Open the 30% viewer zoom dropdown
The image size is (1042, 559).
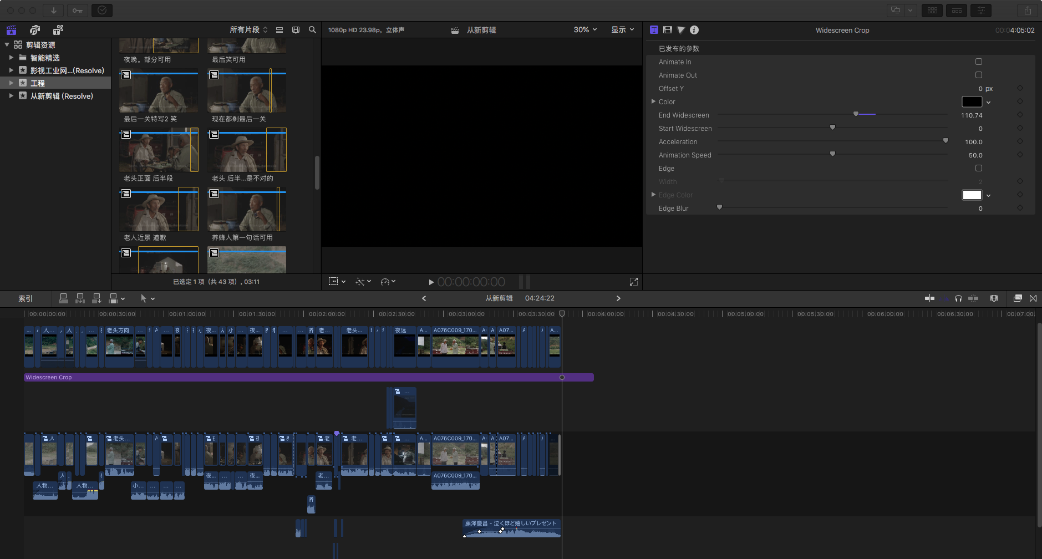pyautogui.click(x=585, y=30)
